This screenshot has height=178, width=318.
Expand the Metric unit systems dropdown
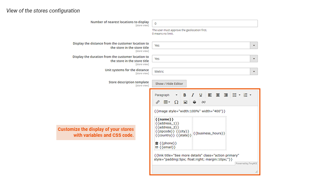pyautogui.click(x=205, y=72)
